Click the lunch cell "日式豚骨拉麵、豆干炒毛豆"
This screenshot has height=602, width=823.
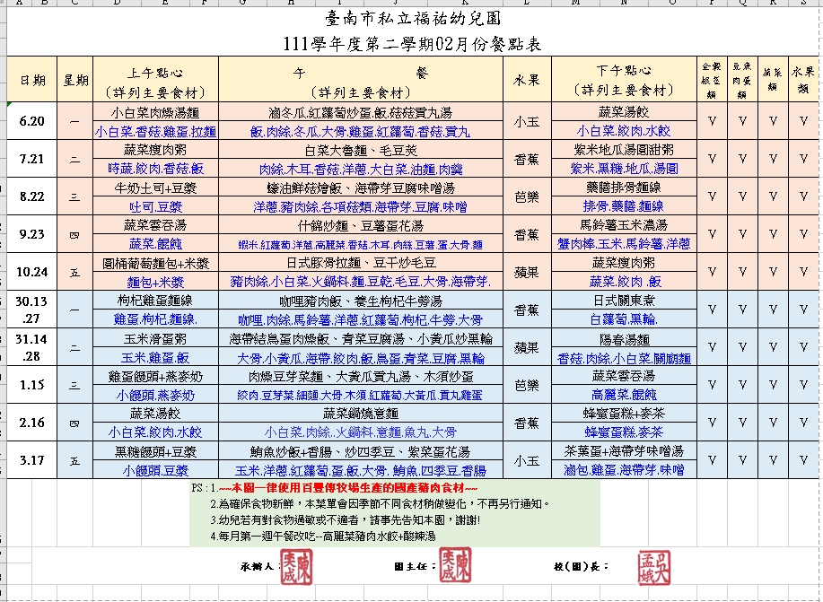(x=361, y=263)
